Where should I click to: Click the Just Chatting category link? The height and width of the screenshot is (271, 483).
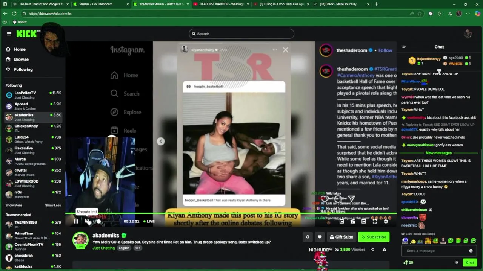tap(103, 248)
